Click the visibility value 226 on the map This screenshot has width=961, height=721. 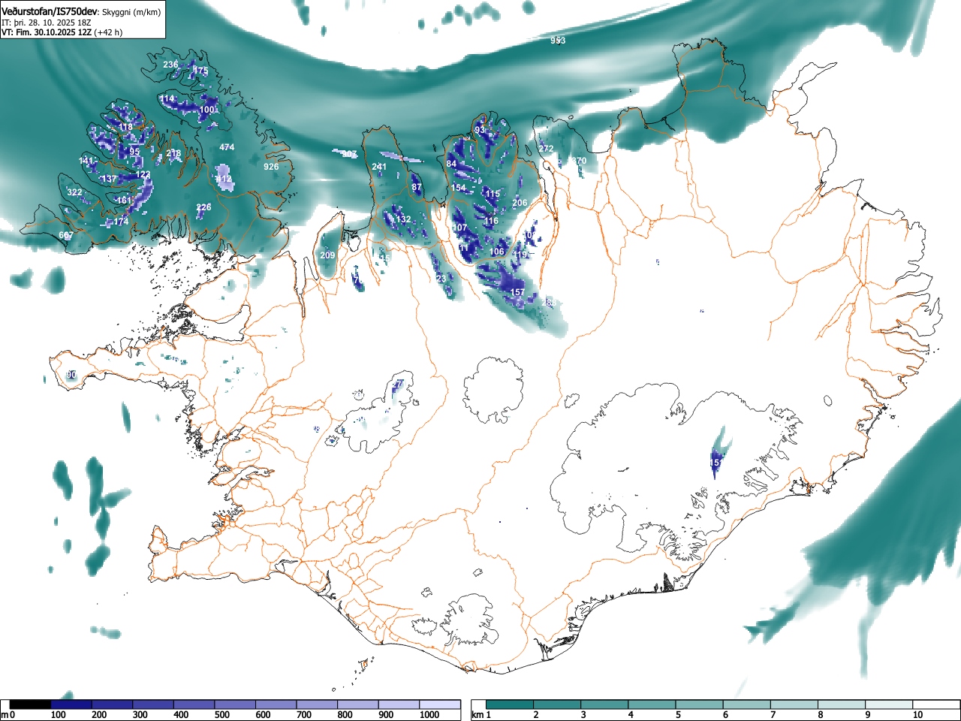(x=203, y=207)
